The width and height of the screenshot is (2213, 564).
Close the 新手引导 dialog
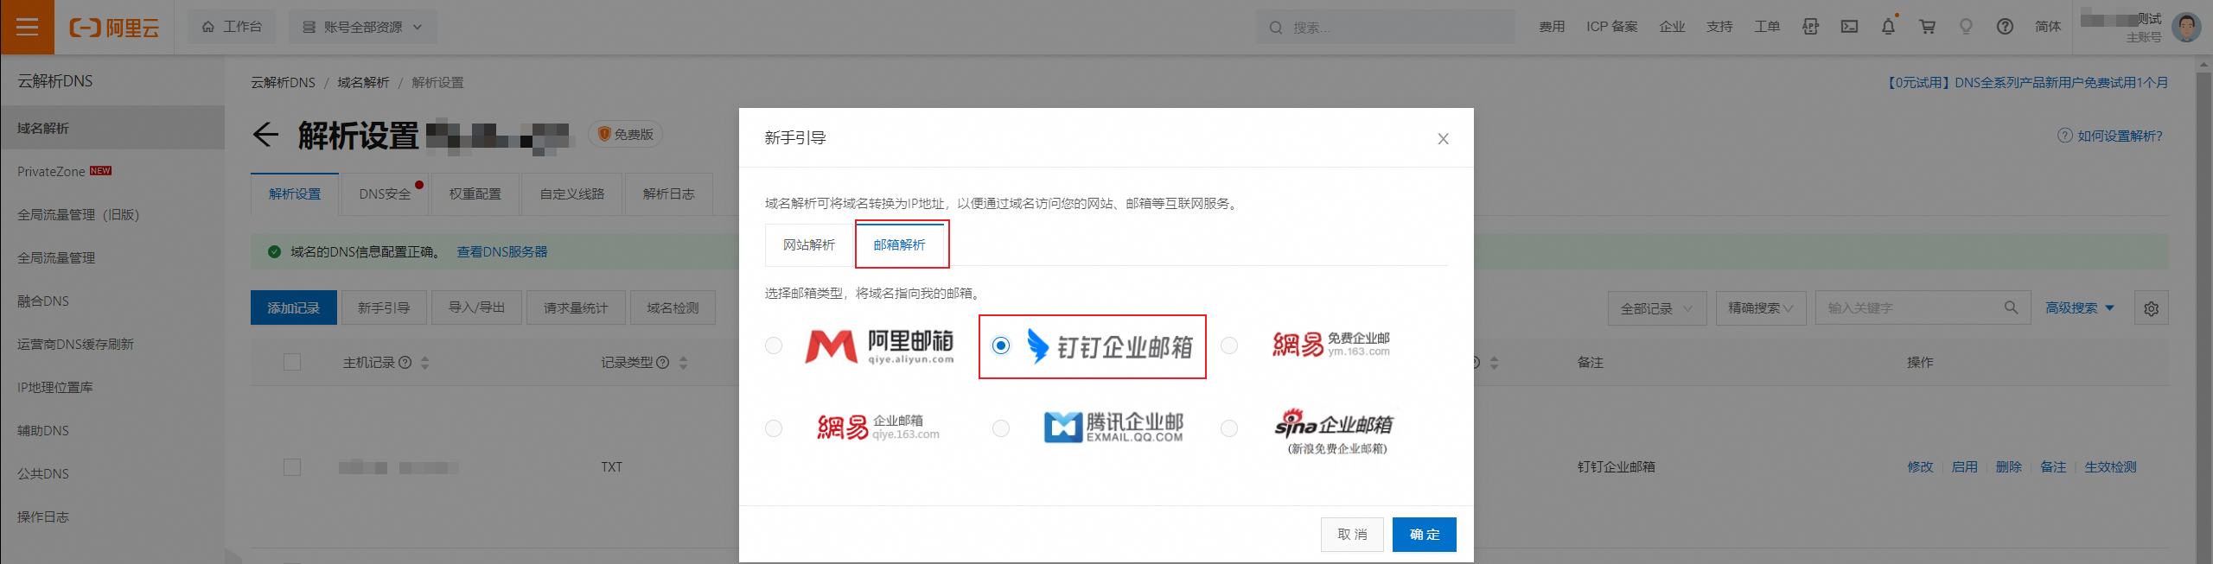coord(1443,138)
